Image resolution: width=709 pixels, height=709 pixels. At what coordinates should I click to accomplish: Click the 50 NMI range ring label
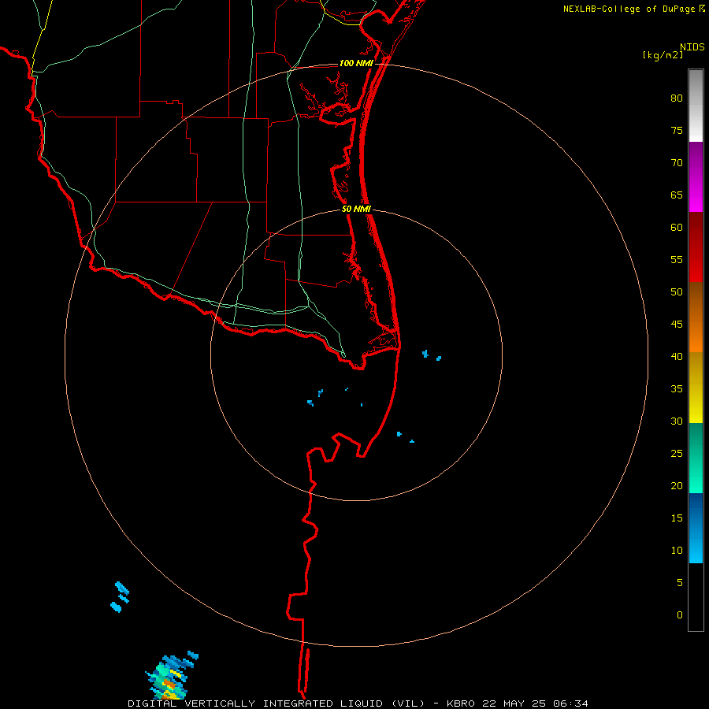pos(356,209)
